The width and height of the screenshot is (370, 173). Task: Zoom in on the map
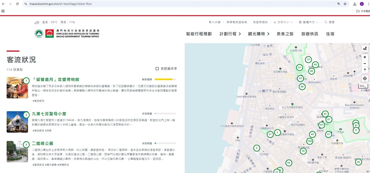pyautogui.click(x=365, y=57)
